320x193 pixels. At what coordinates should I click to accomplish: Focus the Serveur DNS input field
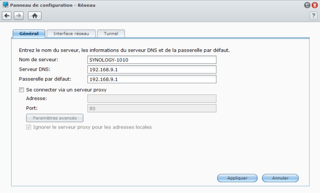(151, 69)
